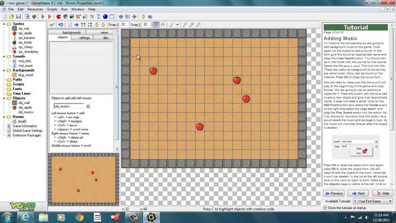
Task: Run game in debug mode red play icon
Action: click(49, 17)
